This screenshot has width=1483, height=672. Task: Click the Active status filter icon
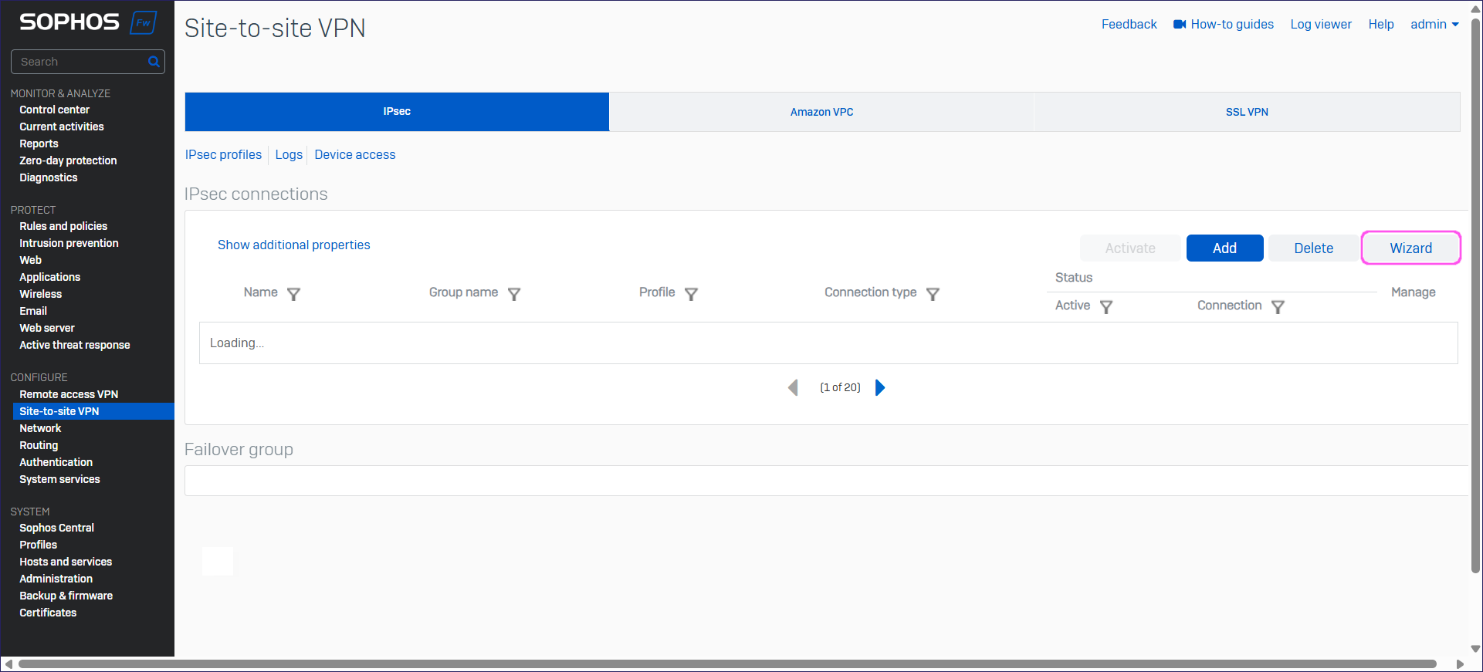point(1106,307)
